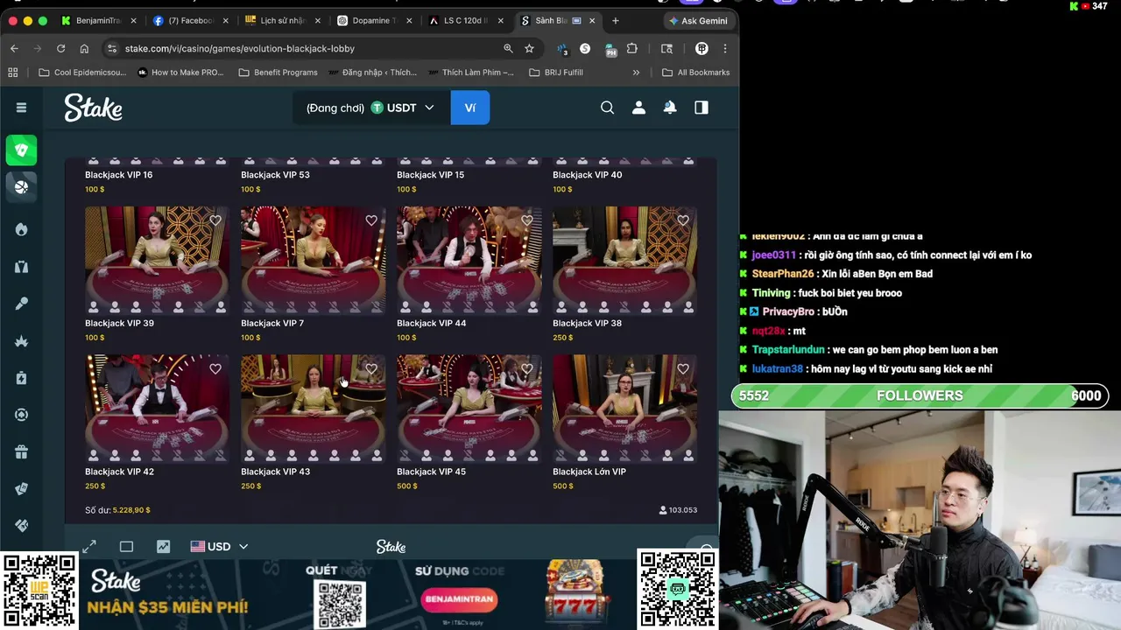This screenshot has width=1121, height=630.
Task: Switch to theatre mode rectangle icon
Action: click(x=126, y=547)
